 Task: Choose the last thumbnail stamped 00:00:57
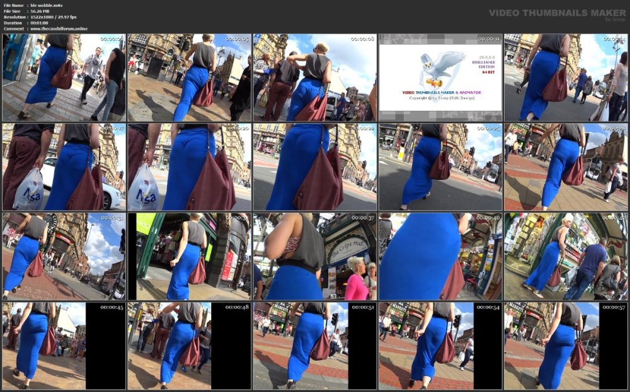566,346
